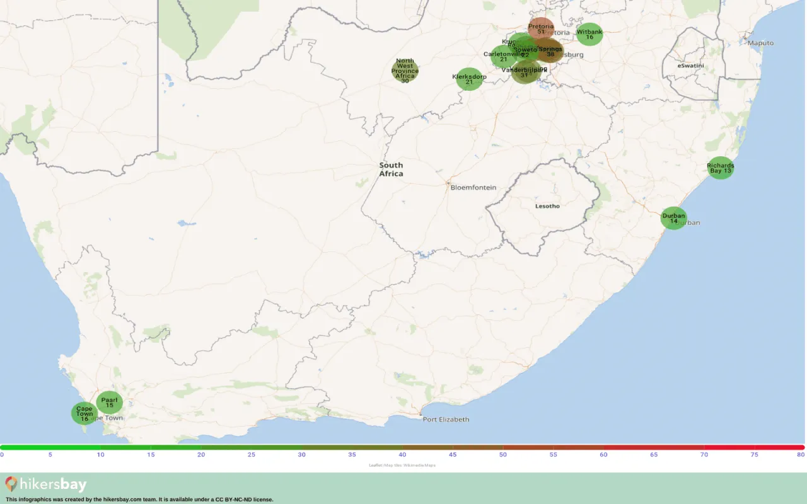Select the North West Province 30 marker
807x504 pixels.
(x=405, y=71)
